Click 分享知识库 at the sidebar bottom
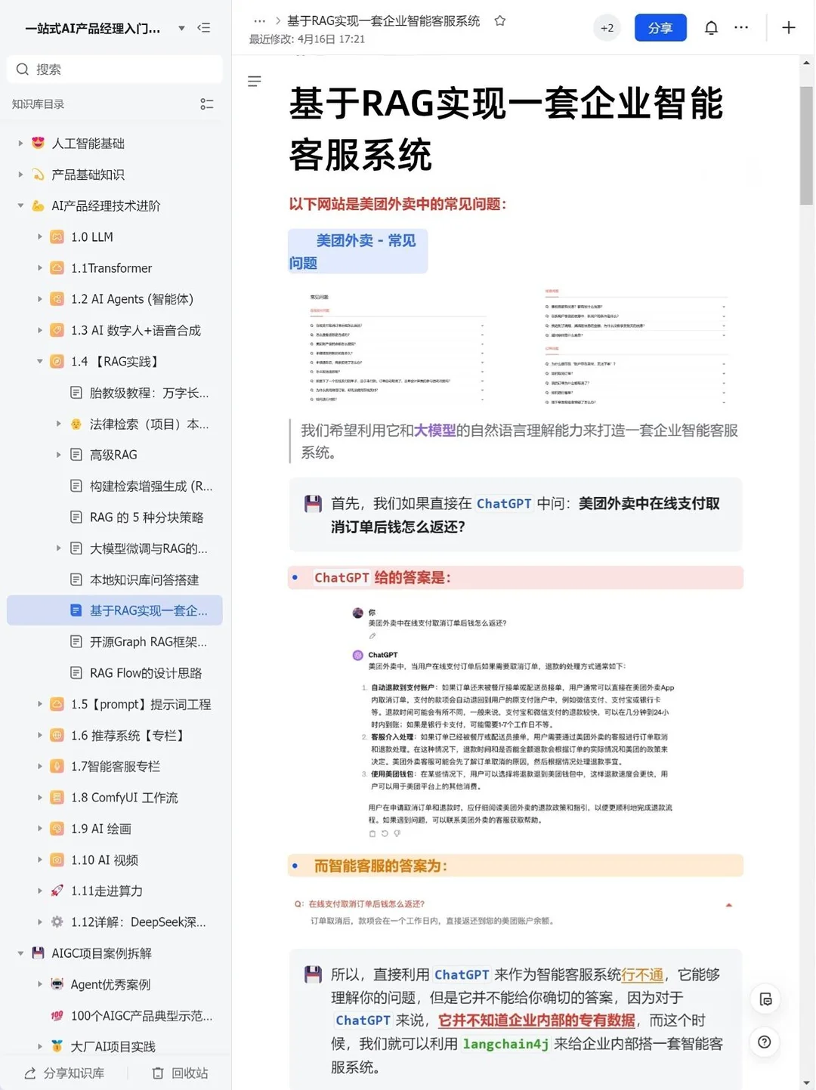 coord(64,1073)
